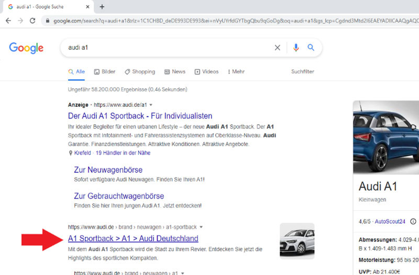Click the info icon next to AutoScout24 rating
The width and height of the screenshot is (419, 275).
click(413, 221)
